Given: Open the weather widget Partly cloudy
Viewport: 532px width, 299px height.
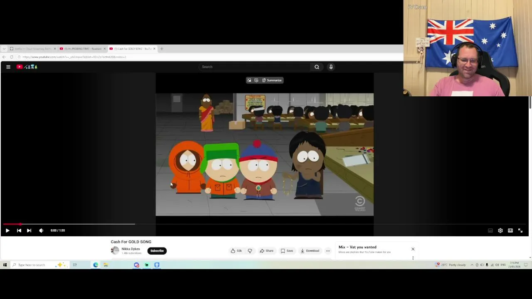Looking at the screenshot, I should (x=451, y=265).
